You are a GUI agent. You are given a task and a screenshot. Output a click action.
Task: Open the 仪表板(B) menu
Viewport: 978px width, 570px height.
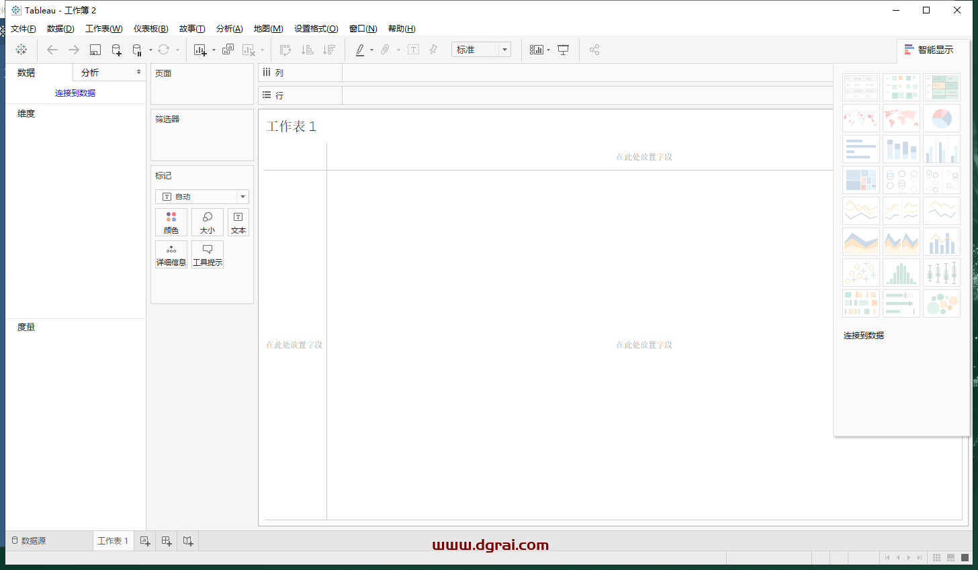[x=151, y=29]
